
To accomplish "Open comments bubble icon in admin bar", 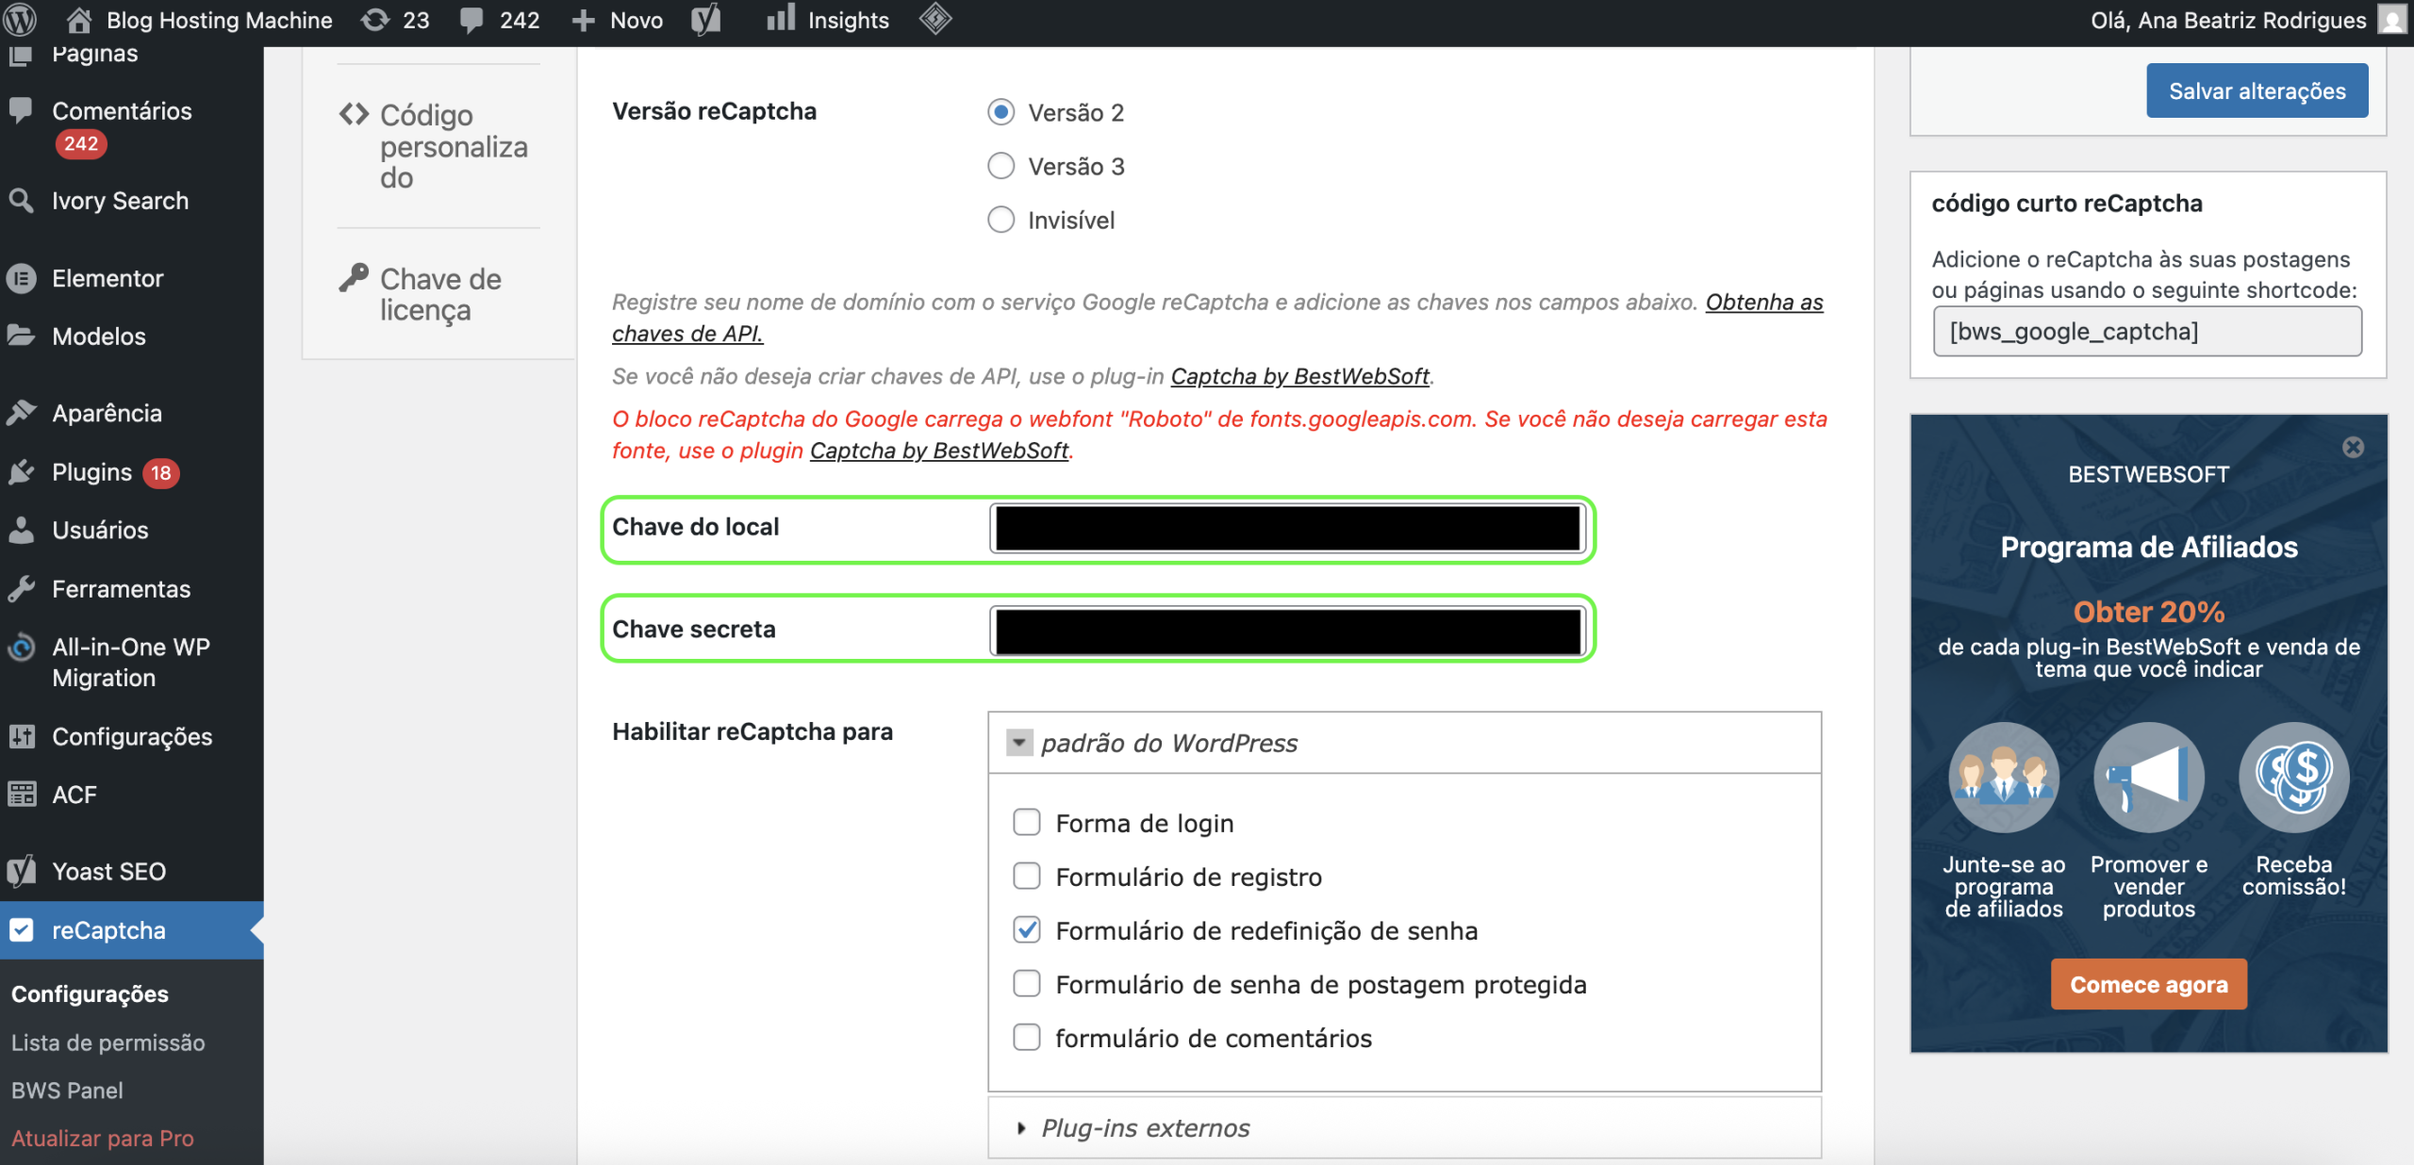I will click(471, 20).
